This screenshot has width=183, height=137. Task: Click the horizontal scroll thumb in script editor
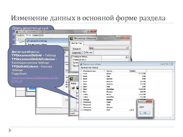[75, 109]
